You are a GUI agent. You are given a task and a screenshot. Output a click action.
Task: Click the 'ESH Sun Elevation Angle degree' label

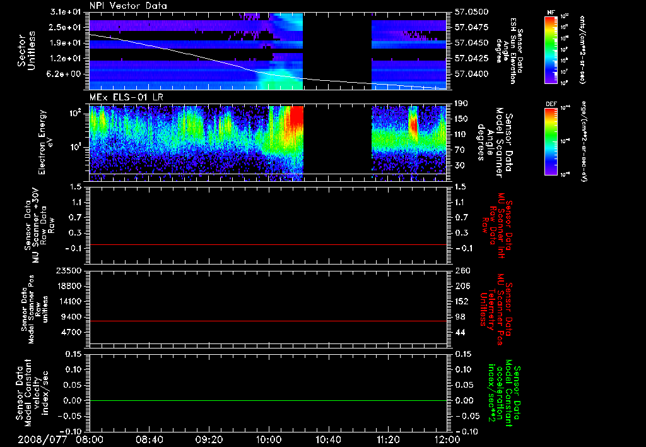[509, 51]
